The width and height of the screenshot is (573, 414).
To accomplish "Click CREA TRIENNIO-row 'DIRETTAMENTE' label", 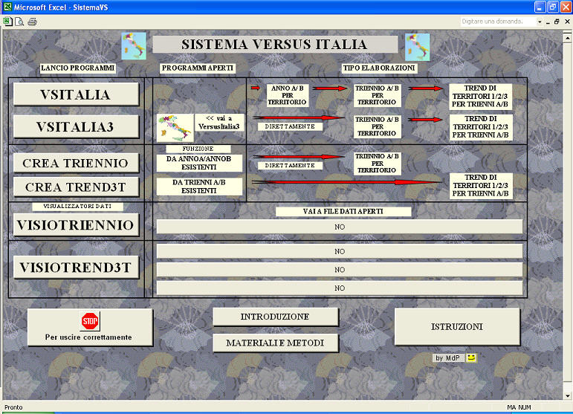I will click(290, 166).
